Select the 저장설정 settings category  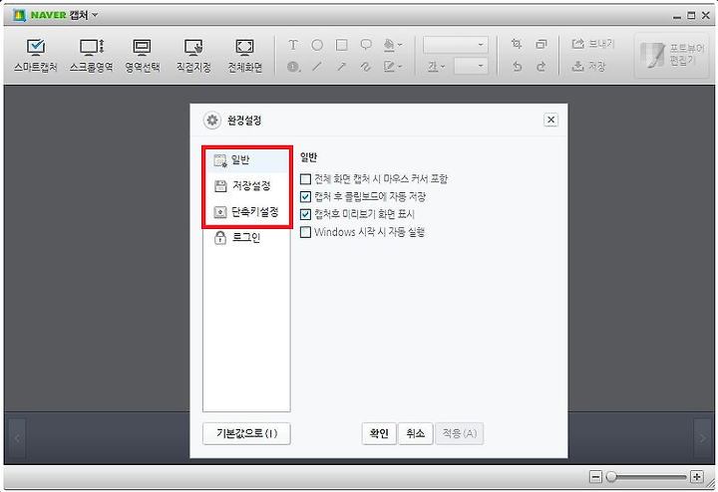click(246, 186)
